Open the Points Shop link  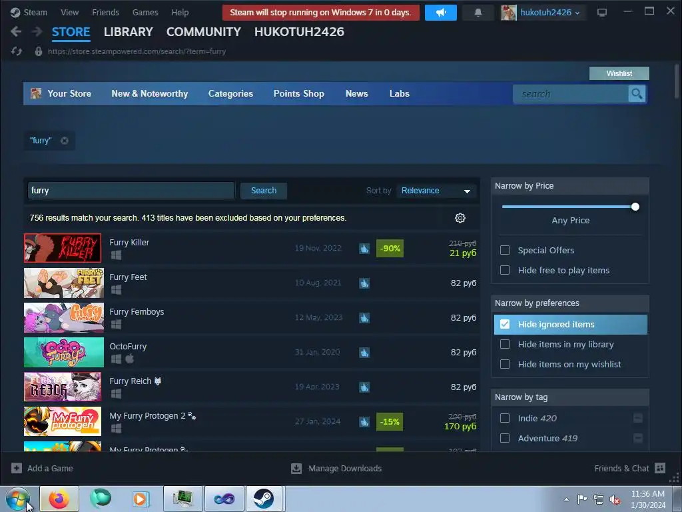click(299, 93)
